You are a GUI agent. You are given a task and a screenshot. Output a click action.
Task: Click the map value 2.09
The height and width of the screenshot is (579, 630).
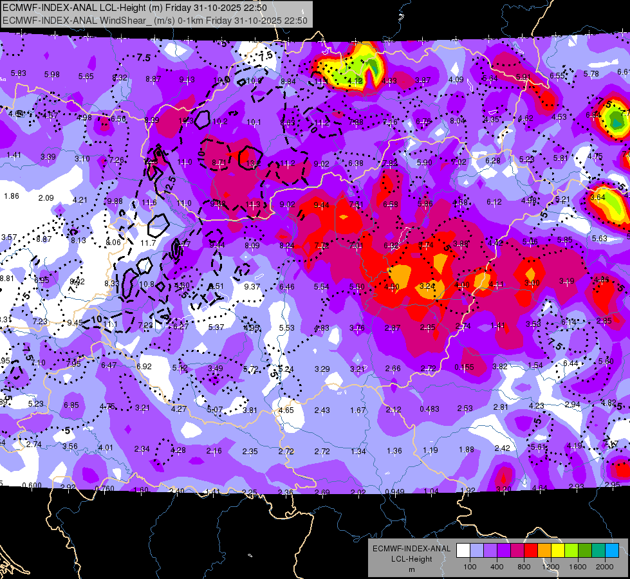[x=46, y=198]
